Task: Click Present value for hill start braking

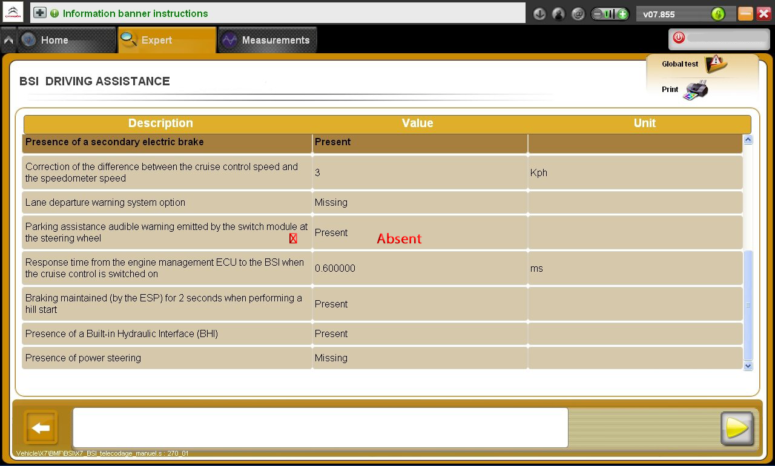Action: 331,304
